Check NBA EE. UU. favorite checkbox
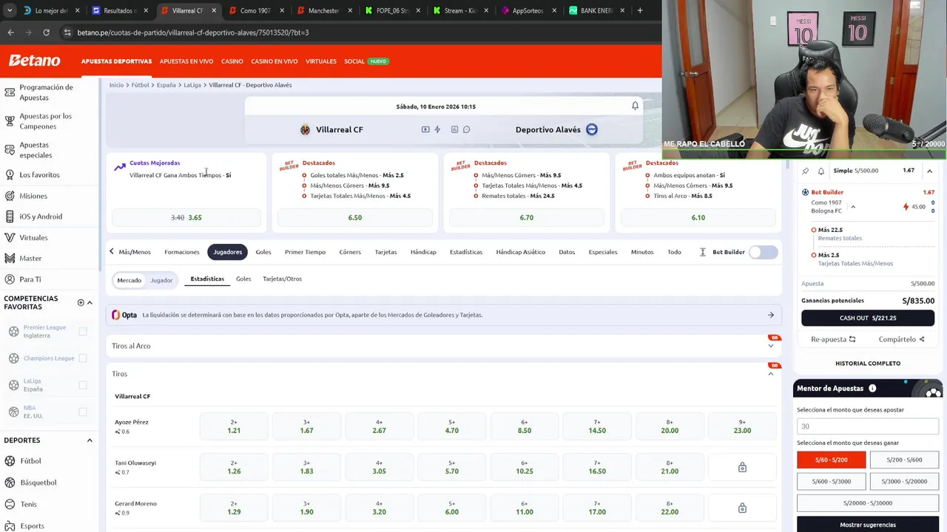 (83, 412)
